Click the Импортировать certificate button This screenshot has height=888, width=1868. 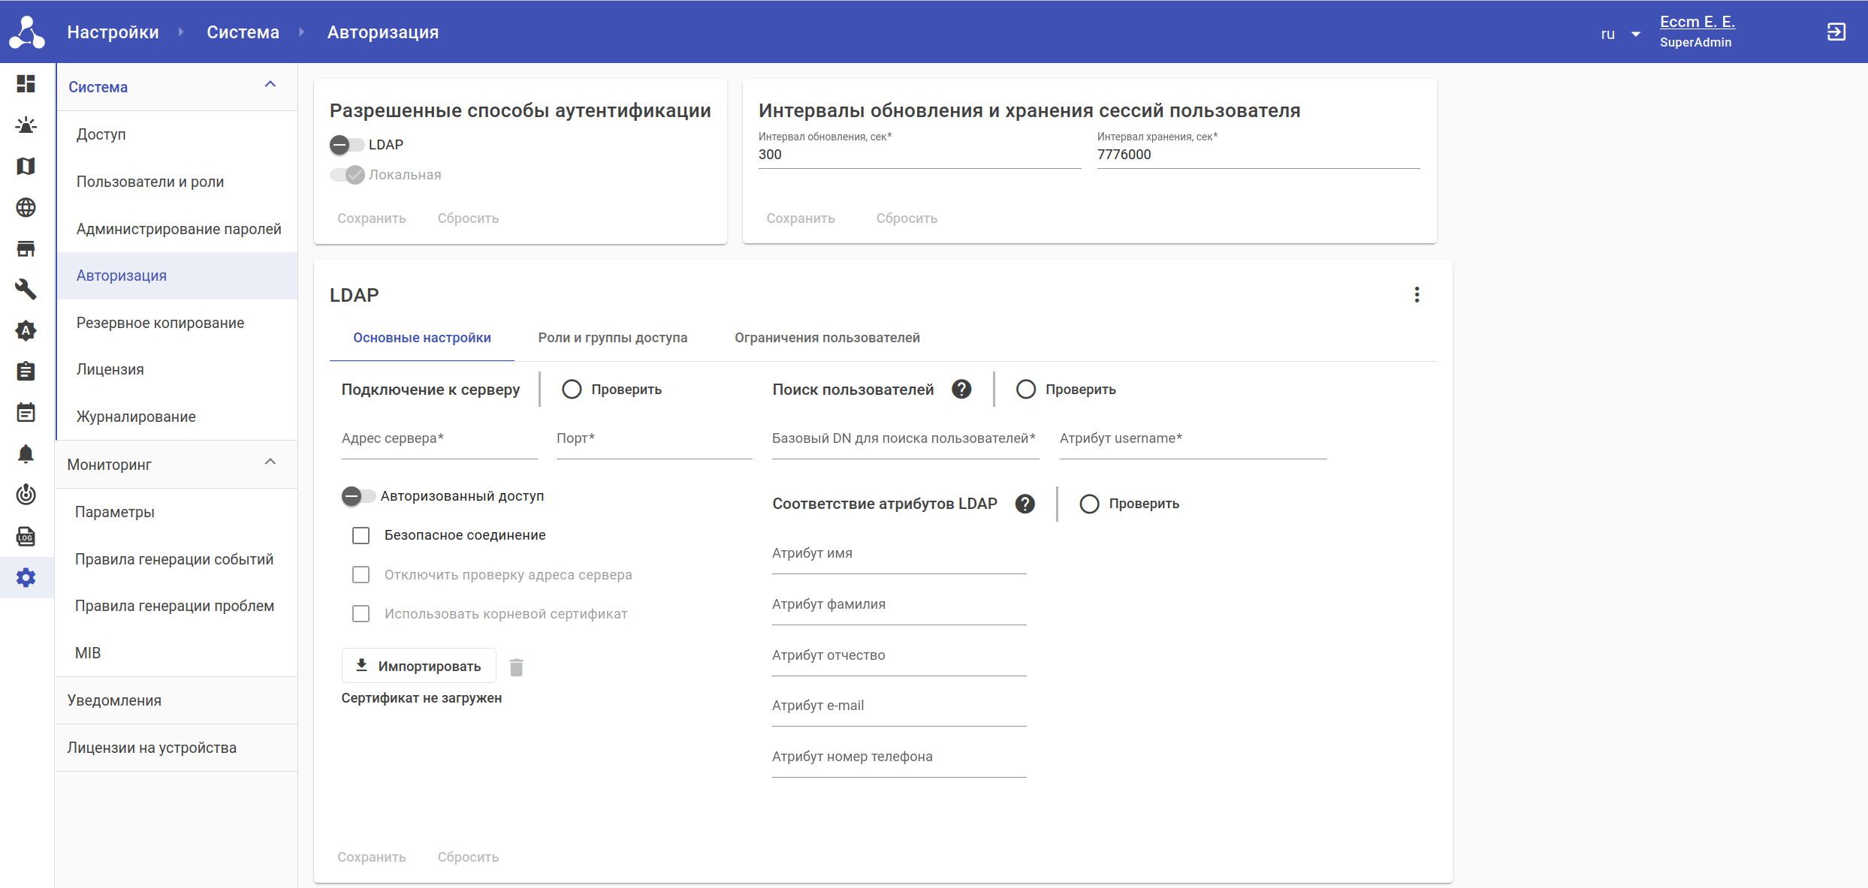tap(418, 666)
